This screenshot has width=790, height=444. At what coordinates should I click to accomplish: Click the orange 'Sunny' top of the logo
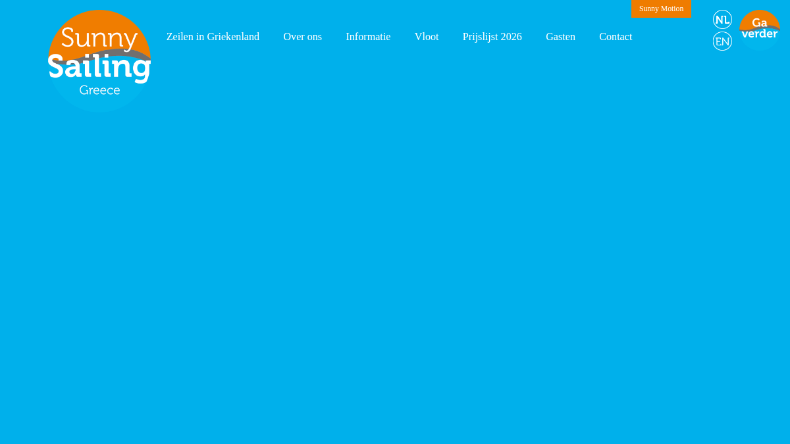99,38
